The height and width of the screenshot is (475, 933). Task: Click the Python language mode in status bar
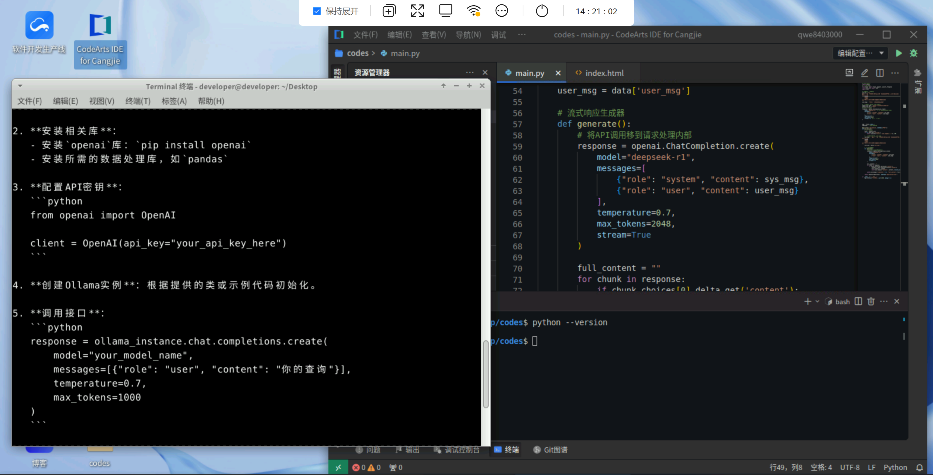coord(895,467)
